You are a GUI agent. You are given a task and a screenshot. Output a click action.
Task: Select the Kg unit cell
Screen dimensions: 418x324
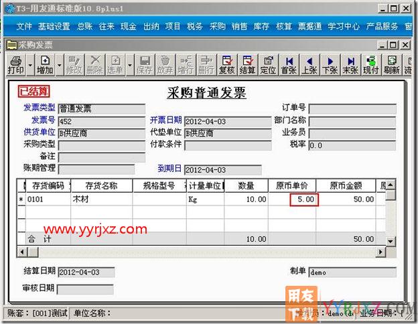[x=205, y=199]
